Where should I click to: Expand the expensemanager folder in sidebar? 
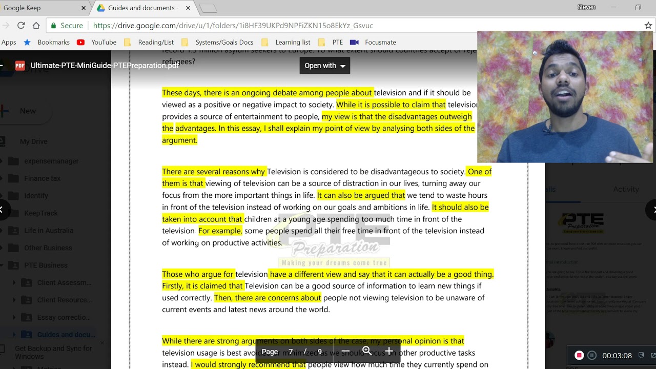2,161
